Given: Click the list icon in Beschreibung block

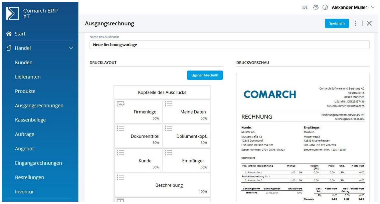Looking at the screenshot, I should (x=120, y=177).
